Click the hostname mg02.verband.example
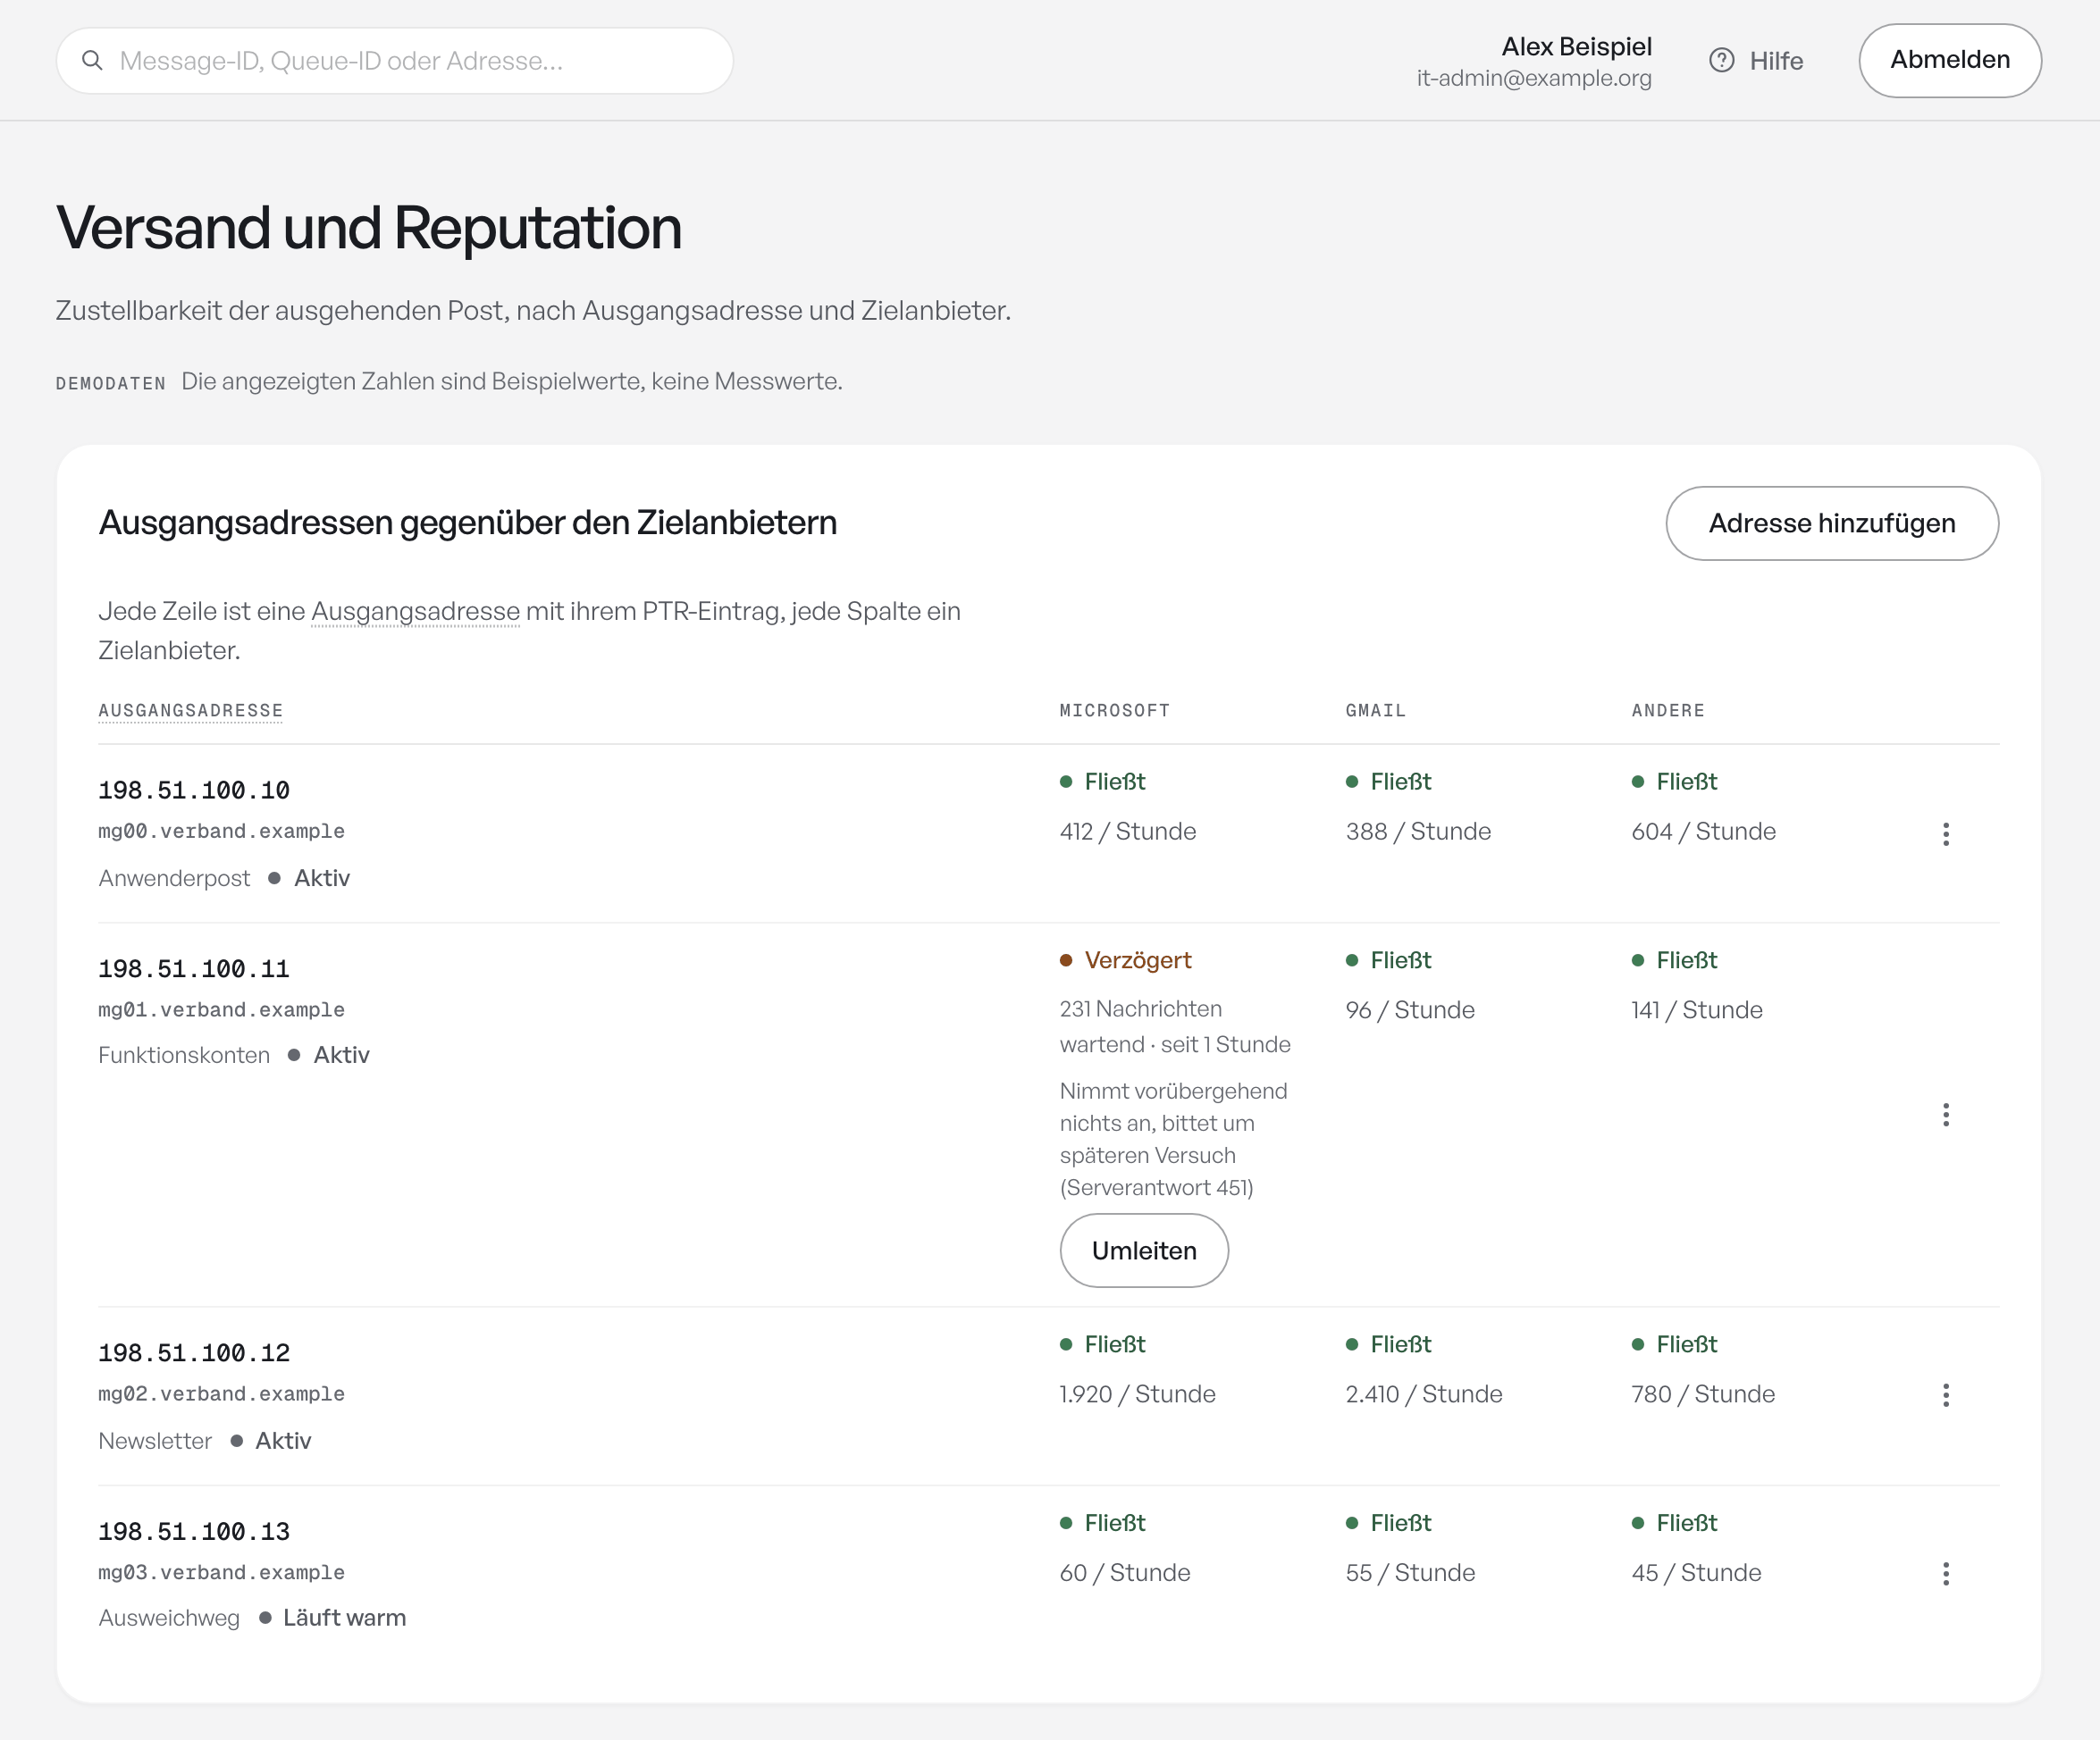This screenshot has width=2100, height=1740. click(x=221, y=1394)
